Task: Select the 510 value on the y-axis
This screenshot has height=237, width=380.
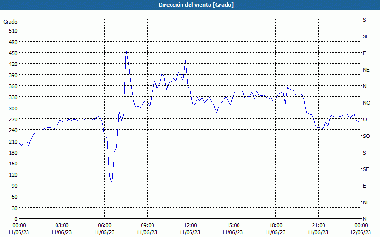Action: (x=13, y=31)
